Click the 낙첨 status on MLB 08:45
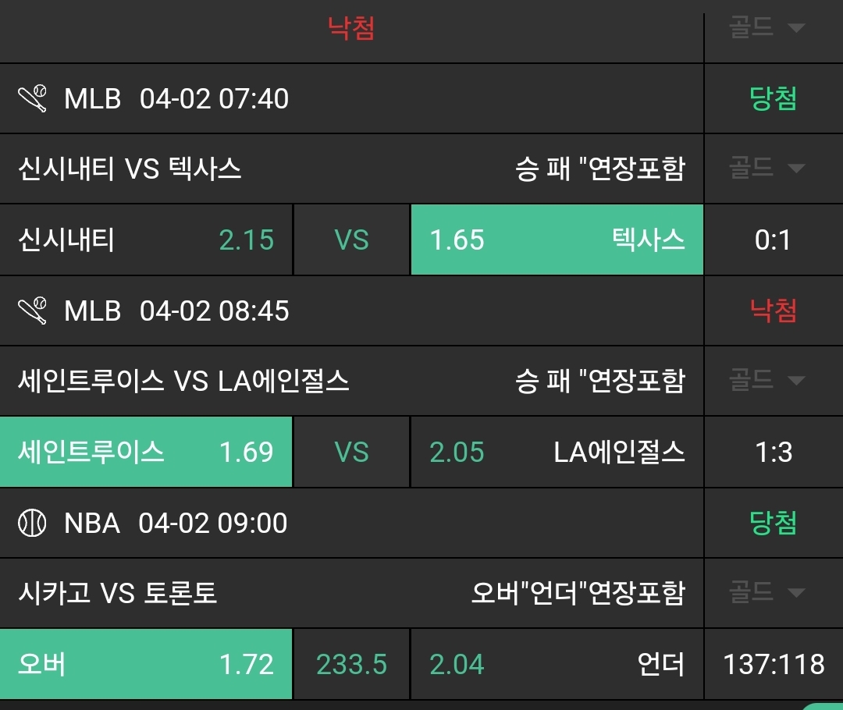 774,311
